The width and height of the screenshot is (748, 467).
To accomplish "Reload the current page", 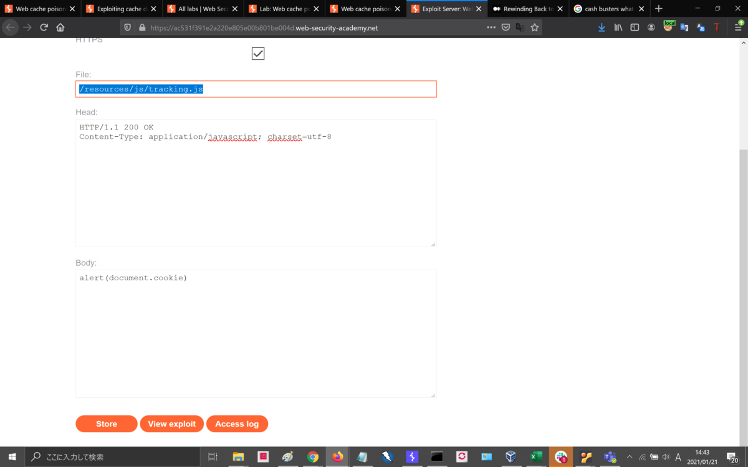I will (44, 27).
